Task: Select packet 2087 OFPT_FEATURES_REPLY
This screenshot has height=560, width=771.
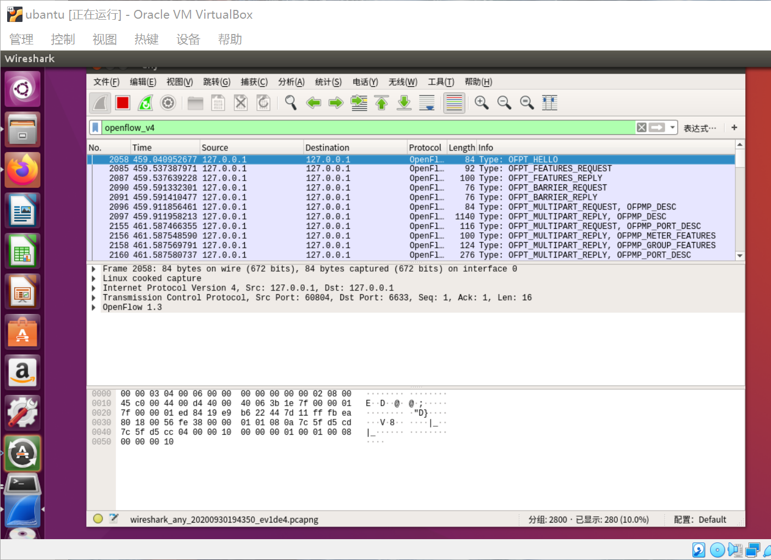Action: (411, 178)
